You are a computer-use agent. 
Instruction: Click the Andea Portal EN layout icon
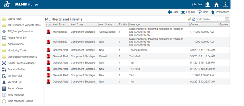[x=4, y=38]
